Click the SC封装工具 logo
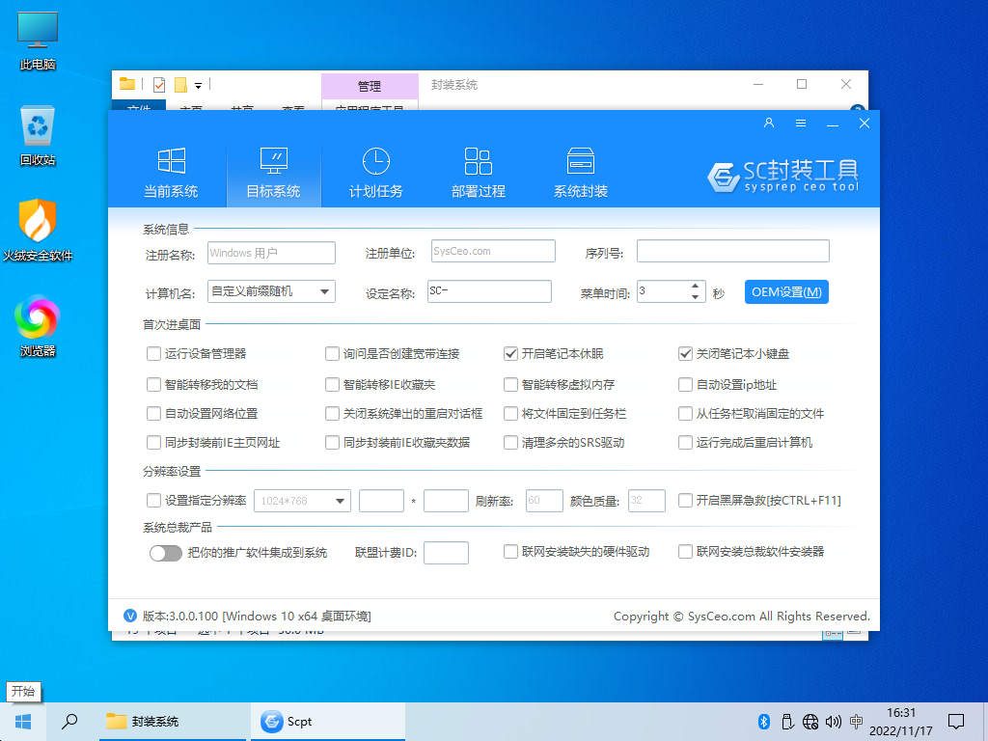Screen dimensions: 988x741 tap(782, 176)
